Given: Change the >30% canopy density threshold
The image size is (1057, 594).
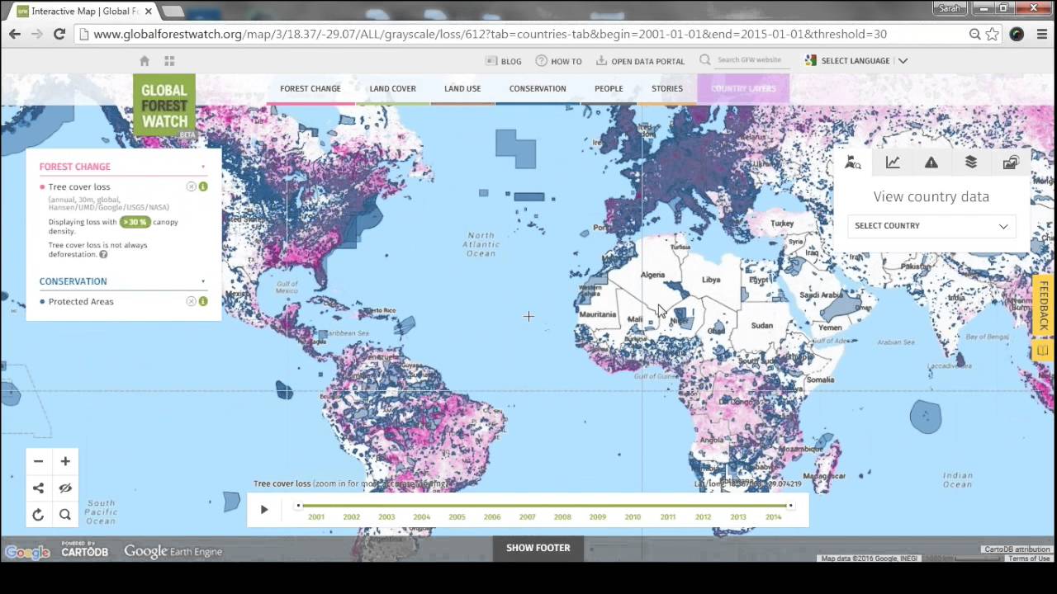Looking at the screenshot, I should [135, 222].
